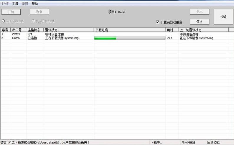Screen dimensions: 234x145
Task: Click row number 2 cell
Action: 2,38
